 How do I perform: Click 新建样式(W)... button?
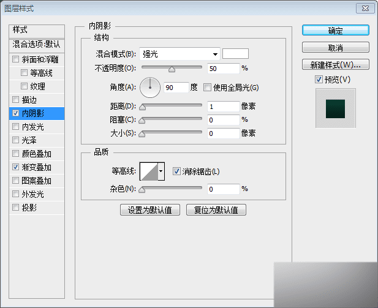pyautogui.click(x=335, y=64)
